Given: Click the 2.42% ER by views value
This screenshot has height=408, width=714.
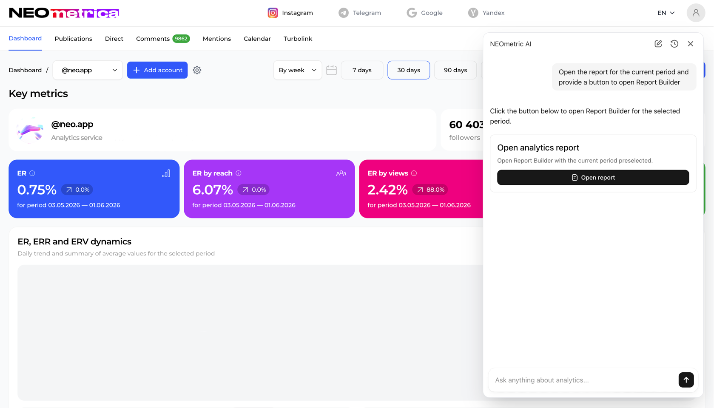Looking at the screenshot, I should tap(387, 190).
